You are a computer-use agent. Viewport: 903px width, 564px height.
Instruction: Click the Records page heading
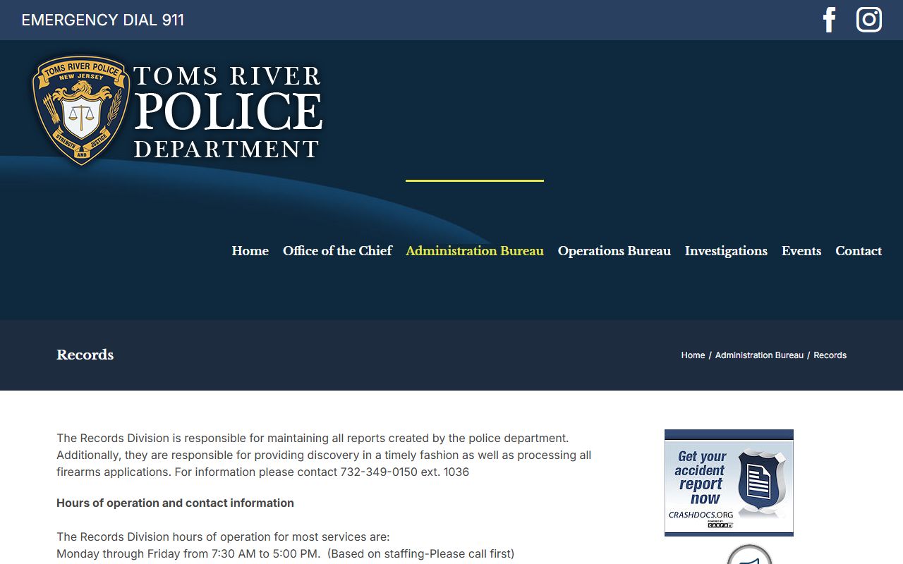(85, 355)
